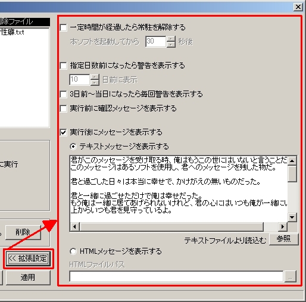Choose HTMLメッセージを表示する radio option
Image resolution: width=306 pixels, height=302 pixels.
73,251
